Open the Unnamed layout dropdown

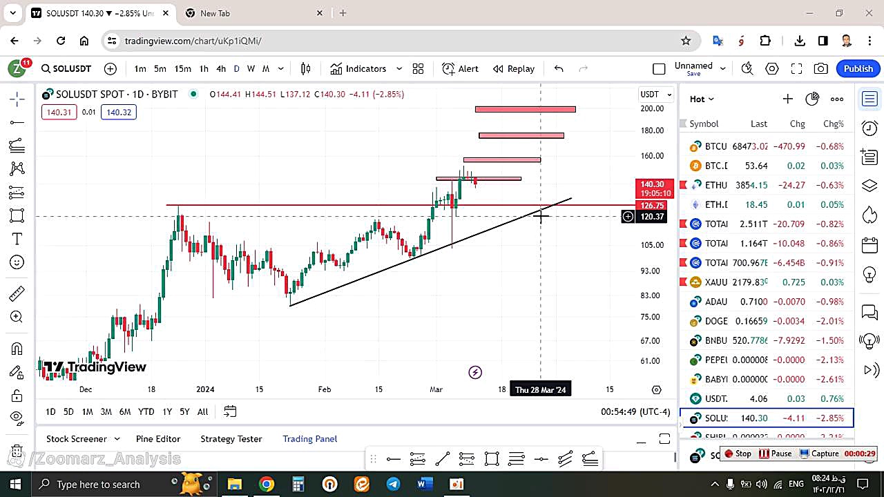tap(723, 68)
